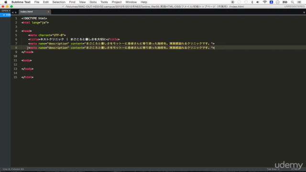The image size is (306, 172).
Task: Open the Tools menu
Action: 104,2
